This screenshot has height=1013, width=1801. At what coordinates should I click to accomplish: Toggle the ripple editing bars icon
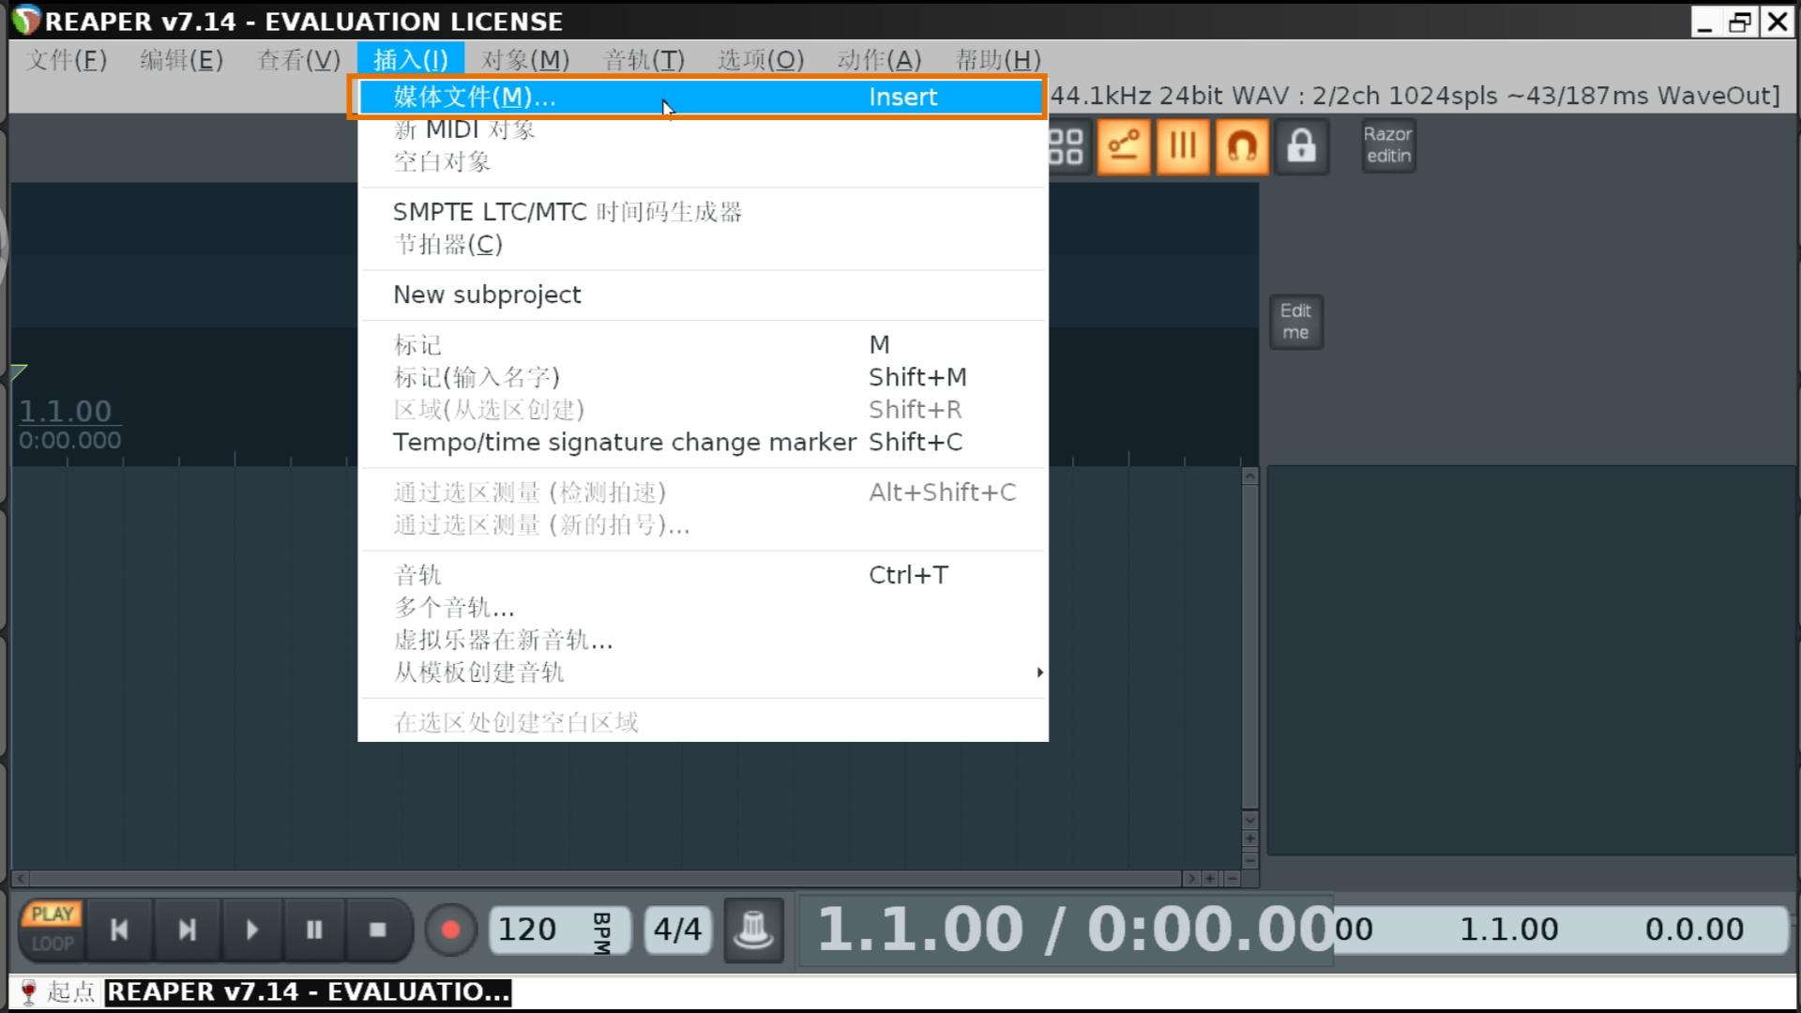click(1183, 147)
